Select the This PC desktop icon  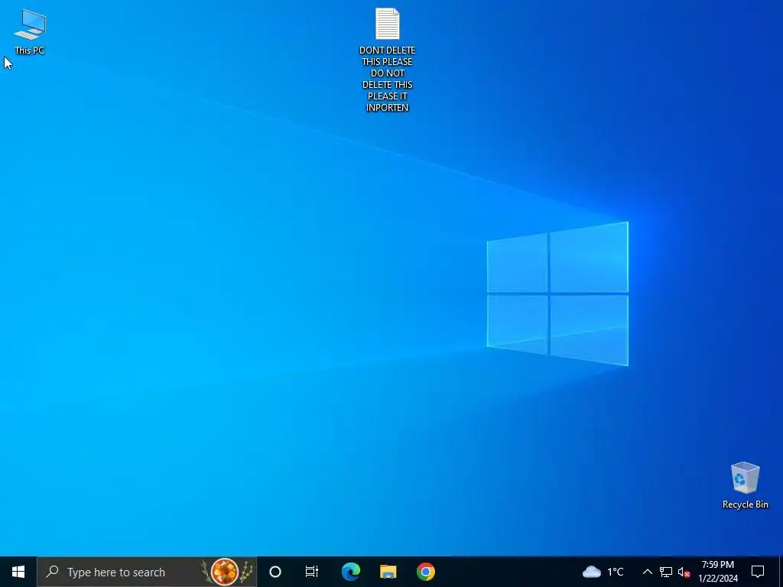click(30, 31)
